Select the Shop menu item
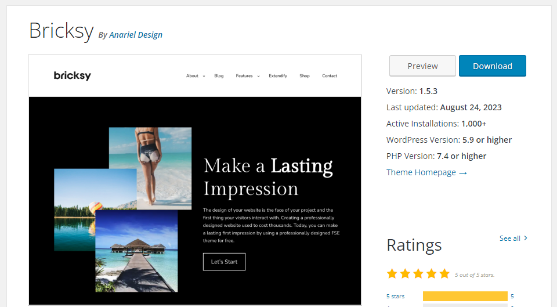This screenshot has height=307, width=557. pyautogui.click(x=305, y=76)
